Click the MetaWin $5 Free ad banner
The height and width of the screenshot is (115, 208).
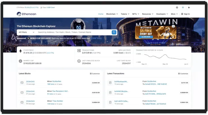pyautogui.click(x=156, y=33)
